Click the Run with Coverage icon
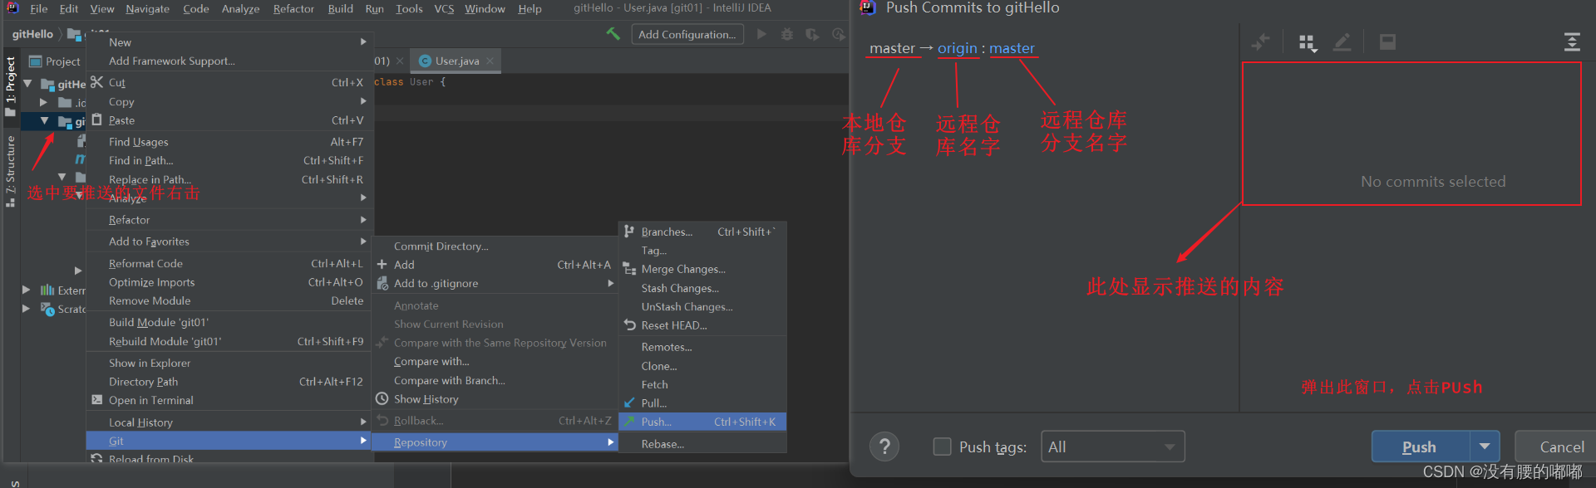 812,34
